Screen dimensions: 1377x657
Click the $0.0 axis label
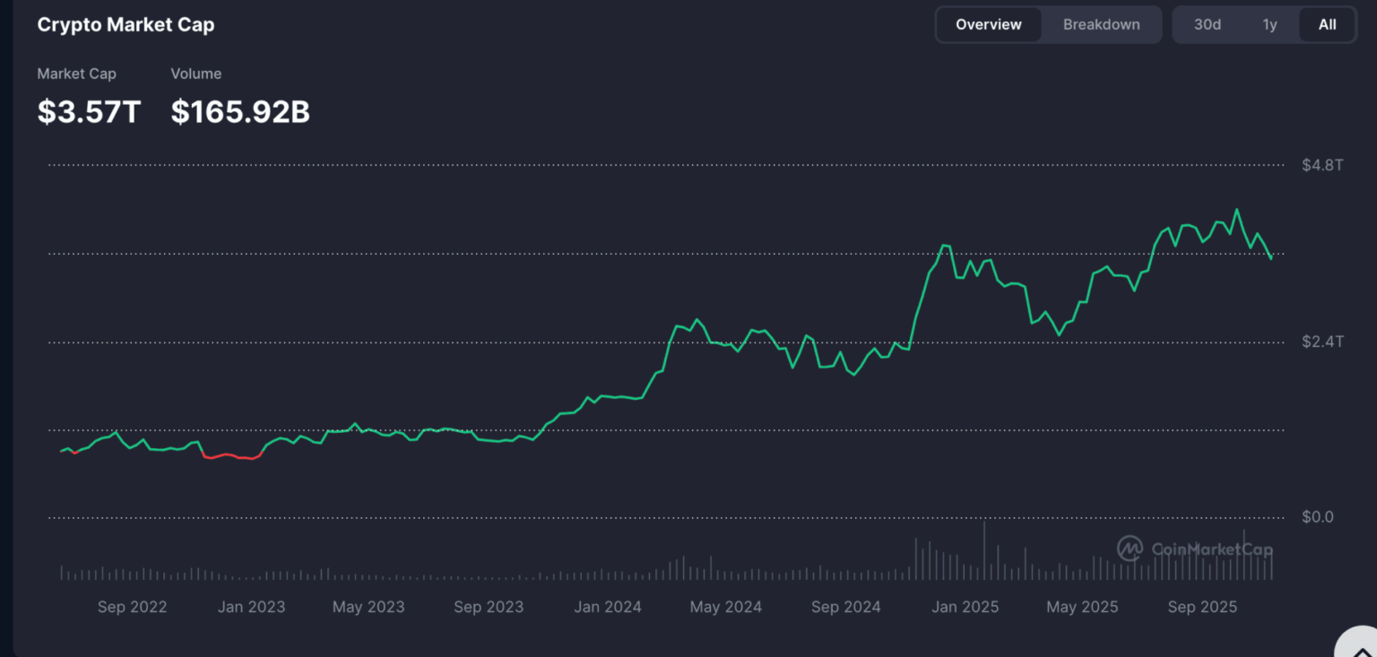point(1318,516)
